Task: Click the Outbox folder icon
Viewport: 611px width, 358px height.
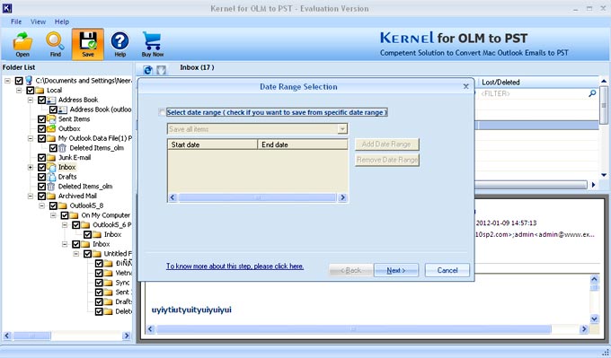Action: click(51, 129)
